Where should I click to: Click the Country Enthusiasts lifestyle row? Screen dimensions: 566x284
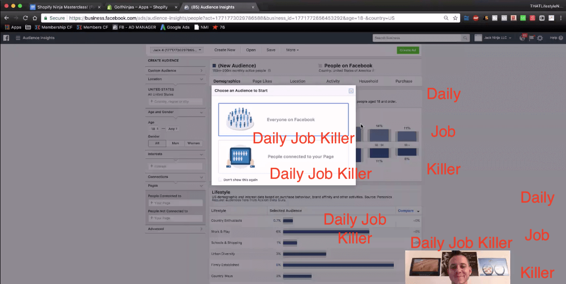tap(315, 221)
